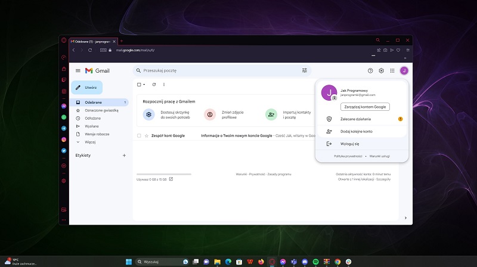Reload page with browser refresh button
477x267 pixels.
coord(90,50)
